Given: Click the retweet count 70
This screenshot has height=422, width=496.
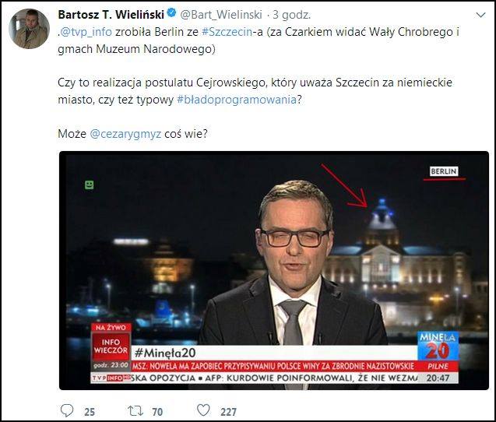Looking at the screenshot, I should pyautogui.click(x=157, y=412).
